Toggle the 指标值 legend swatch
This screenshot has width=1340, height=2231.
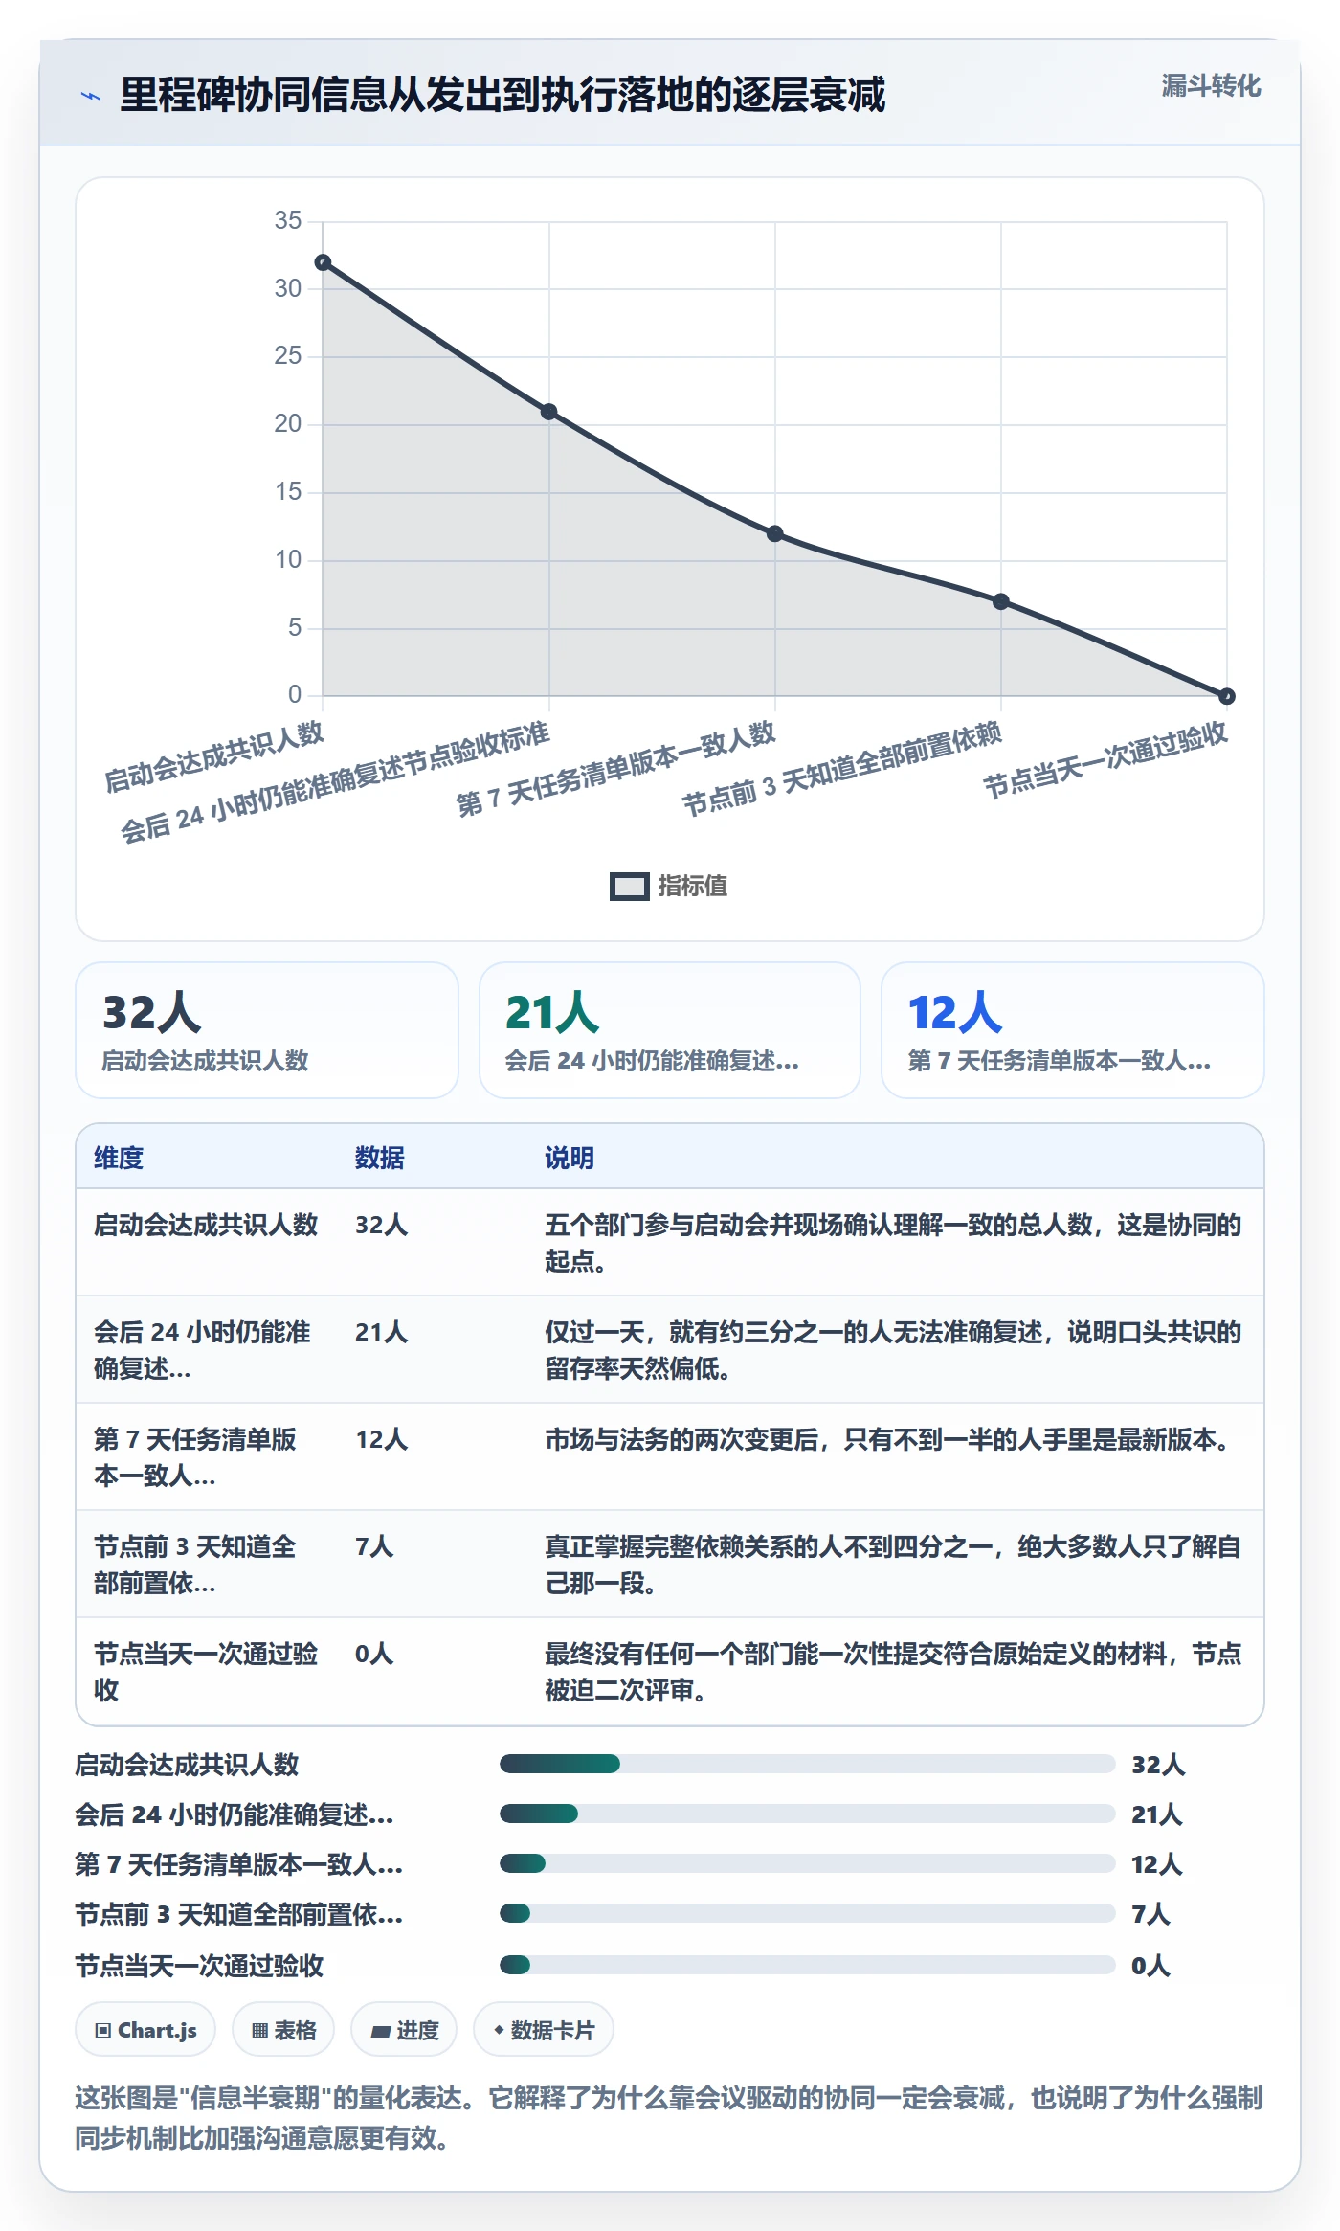point(630,887)
